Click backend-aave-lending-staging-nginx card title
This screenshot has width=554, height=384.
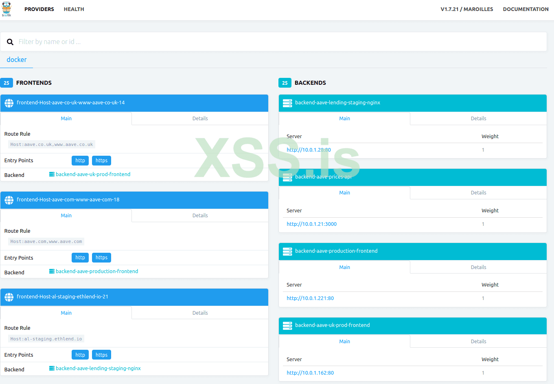(x=337, y=103)
